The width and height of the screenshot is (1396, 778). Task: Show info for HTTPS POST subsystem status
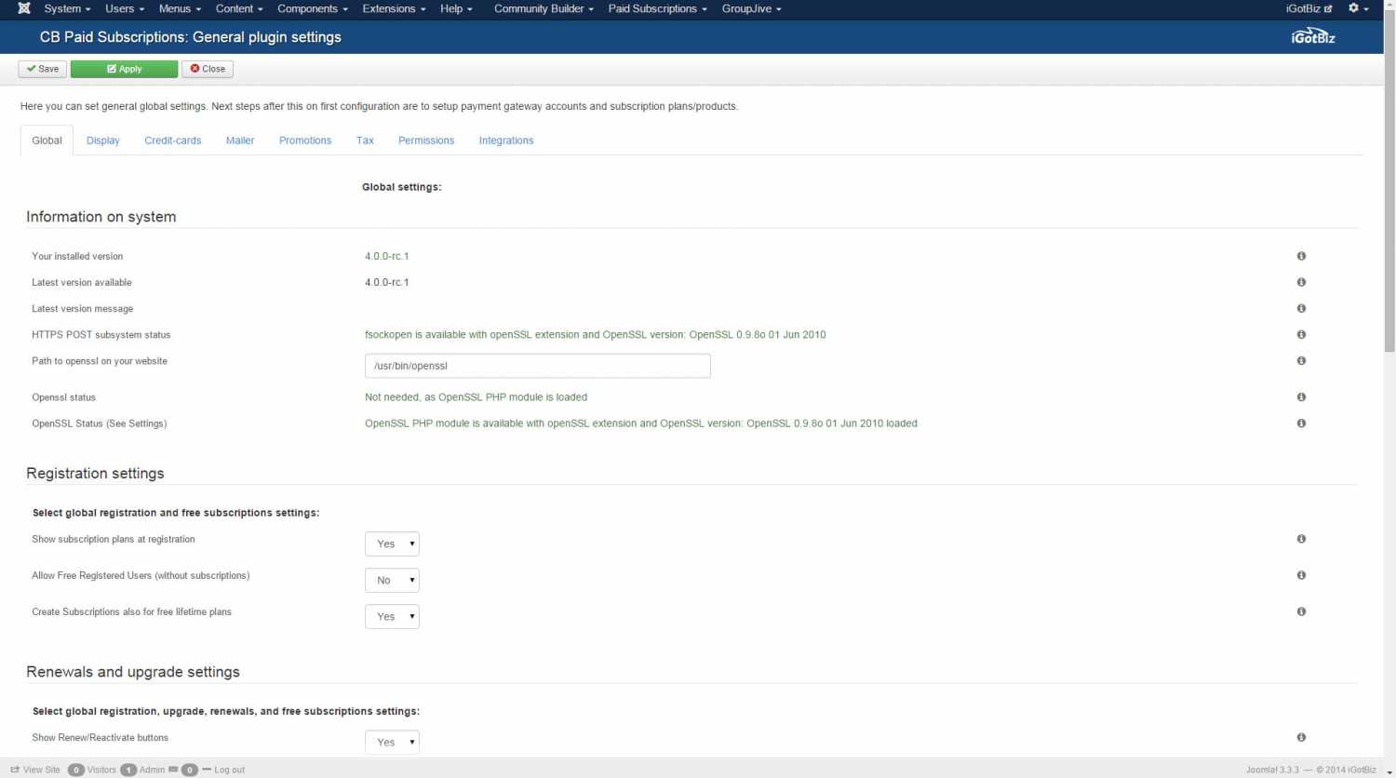coord(1301,334)
